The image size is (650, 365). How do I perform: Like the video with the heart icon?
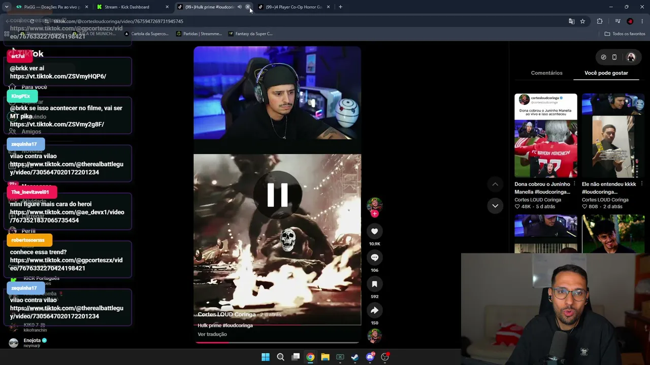coord(375,231)
